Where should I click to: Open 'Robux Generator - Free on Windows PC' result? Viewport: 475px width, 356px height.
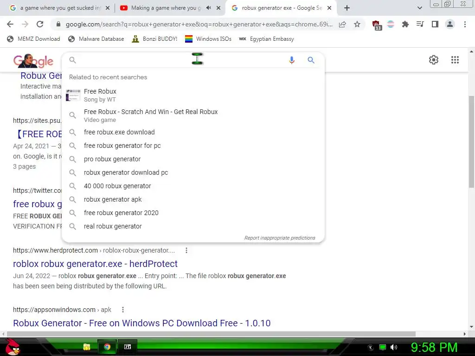pyautogui.click(x=142, y=323)
